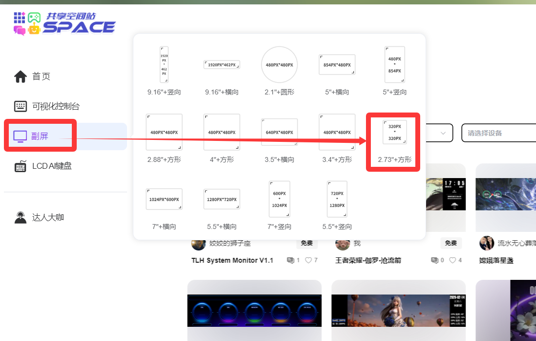This screenshot has height=341, width=536.
Task: Open the 首页 home menu item
Action: tap(41, 77)
